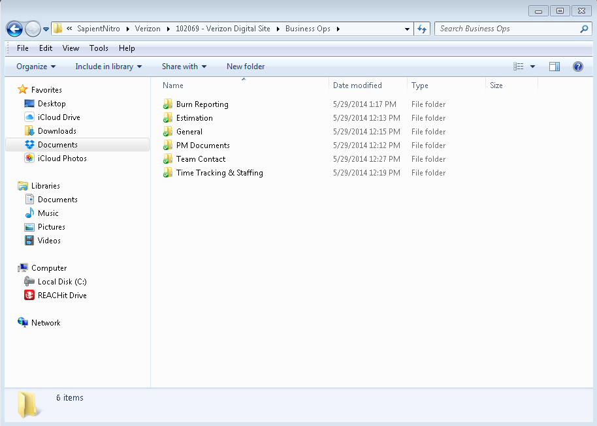Viewport: 597px width, 426px height.
Task: Open the Pictures library
Action: tap(52, 226)
